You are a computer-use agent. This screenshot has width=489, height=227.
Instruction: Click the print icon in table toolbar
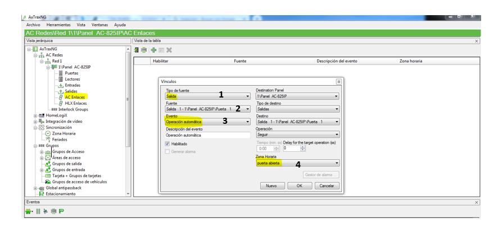pos(144,50)
